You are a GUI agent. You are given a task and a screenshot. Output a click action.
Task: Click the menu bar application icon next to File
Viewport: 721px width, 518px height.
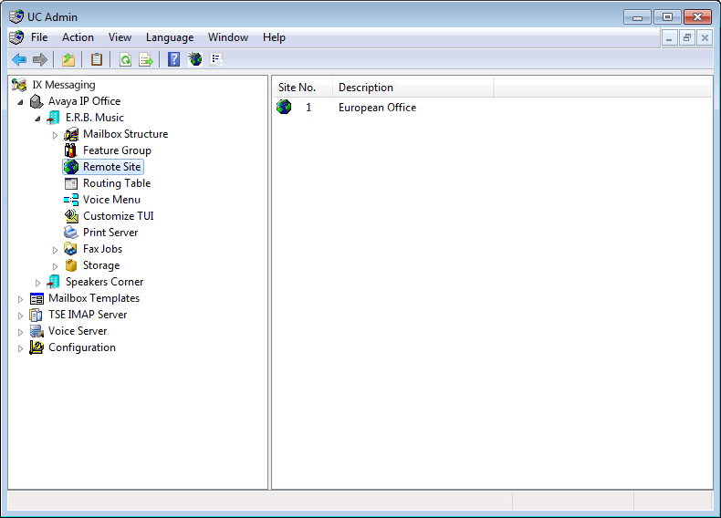coord(16,37)
